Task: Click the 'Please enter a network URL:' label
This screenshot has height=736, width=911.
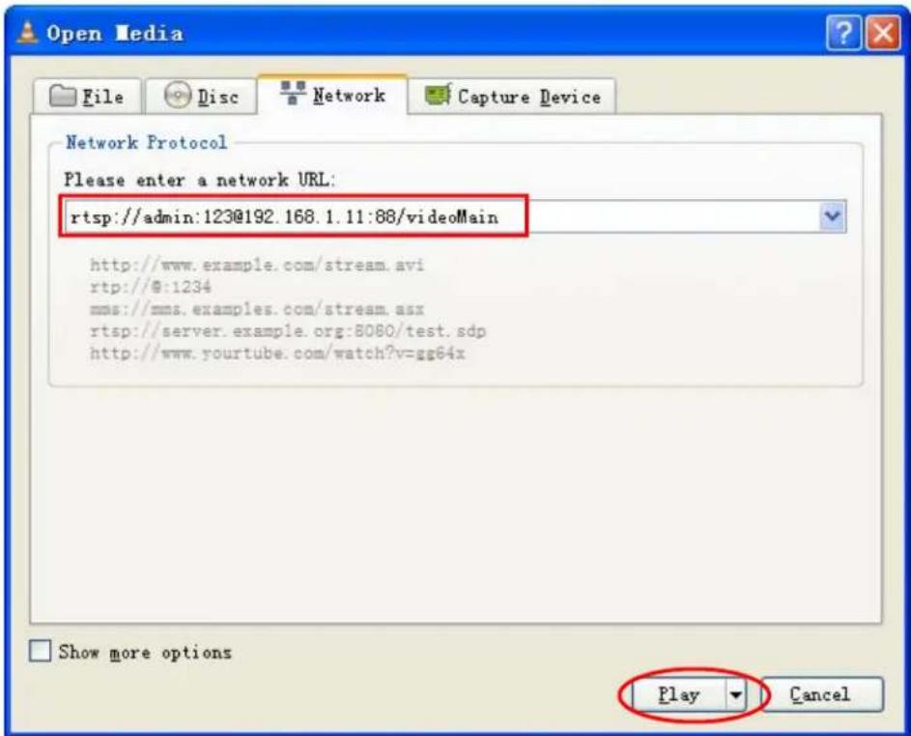Action: pos(199,180)
